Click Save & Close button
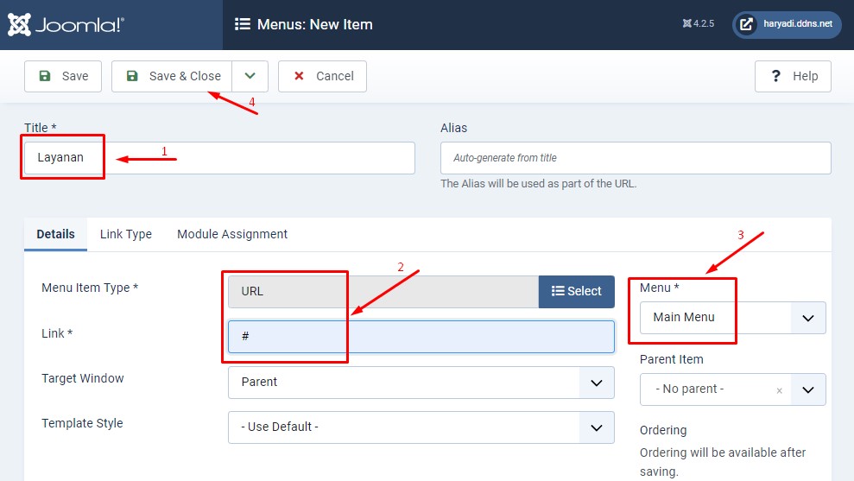 (x=173, y=76)
